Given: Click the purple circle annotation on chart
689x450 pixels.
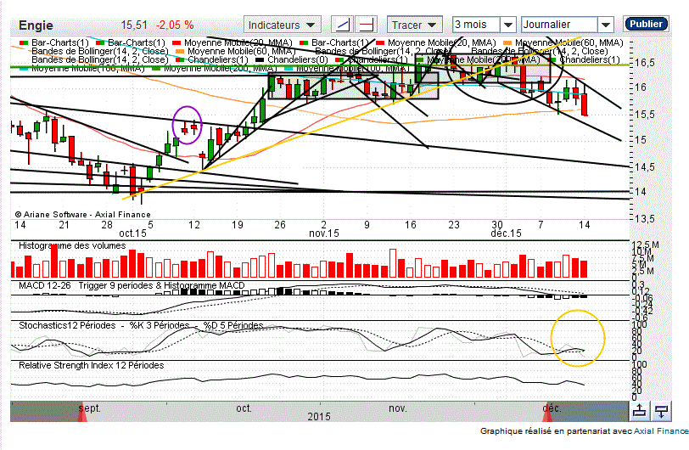Looking at the screenshot, I should 188,125.
